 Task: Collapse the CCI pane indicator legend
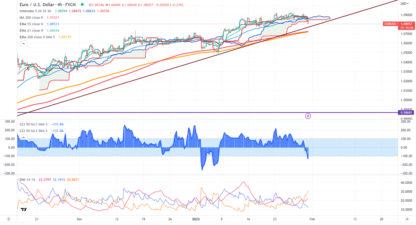(23, 137)
